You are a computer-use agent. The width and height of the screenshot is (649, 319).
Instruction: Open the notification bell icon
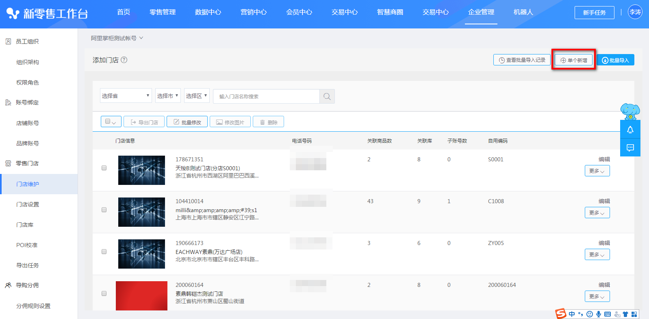coord(630,130)
